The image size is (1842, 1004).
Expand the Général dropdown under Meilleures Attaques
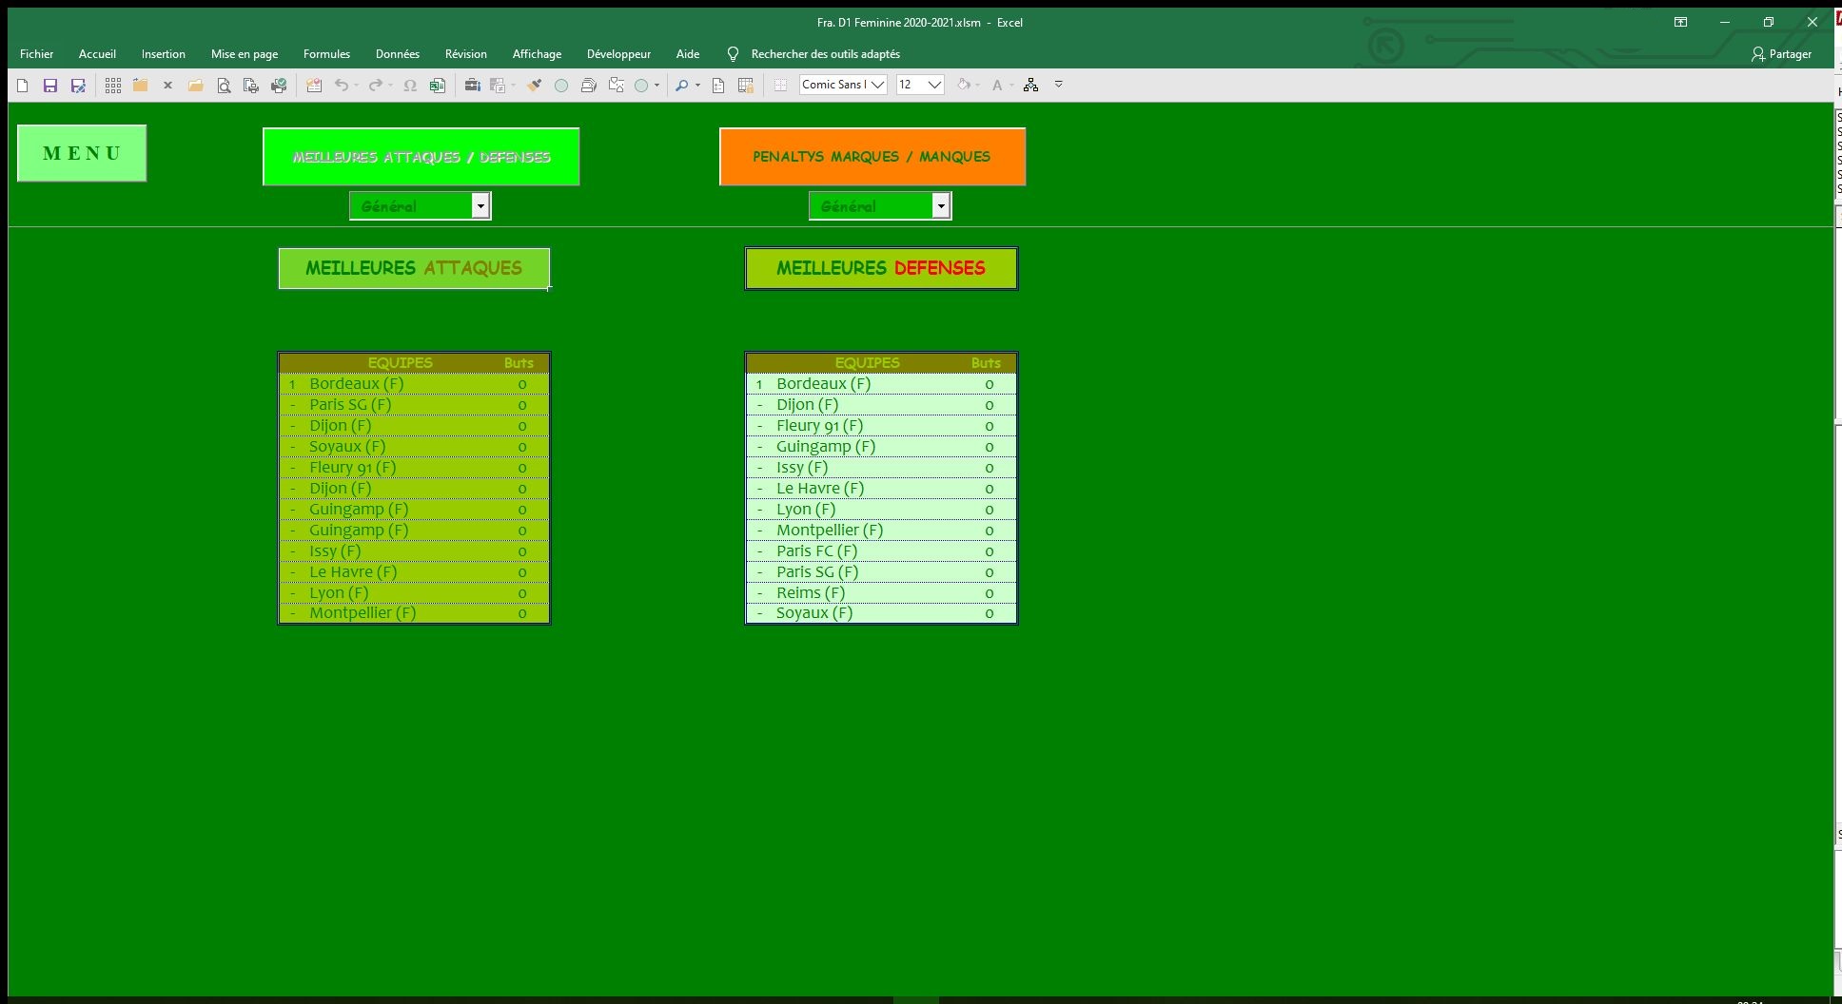[480, 206]
